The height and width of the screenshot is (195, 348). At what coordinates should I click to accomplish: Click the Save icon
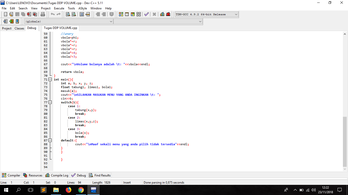(17, 14)
